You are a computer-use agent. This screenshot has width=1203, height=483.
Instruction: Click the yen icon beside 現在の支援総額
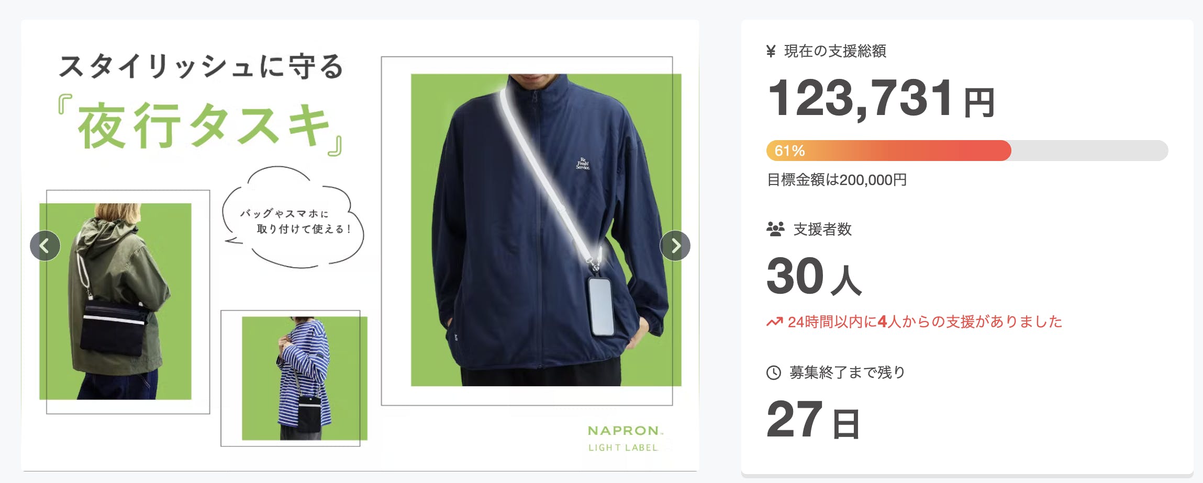coord(771,51)
